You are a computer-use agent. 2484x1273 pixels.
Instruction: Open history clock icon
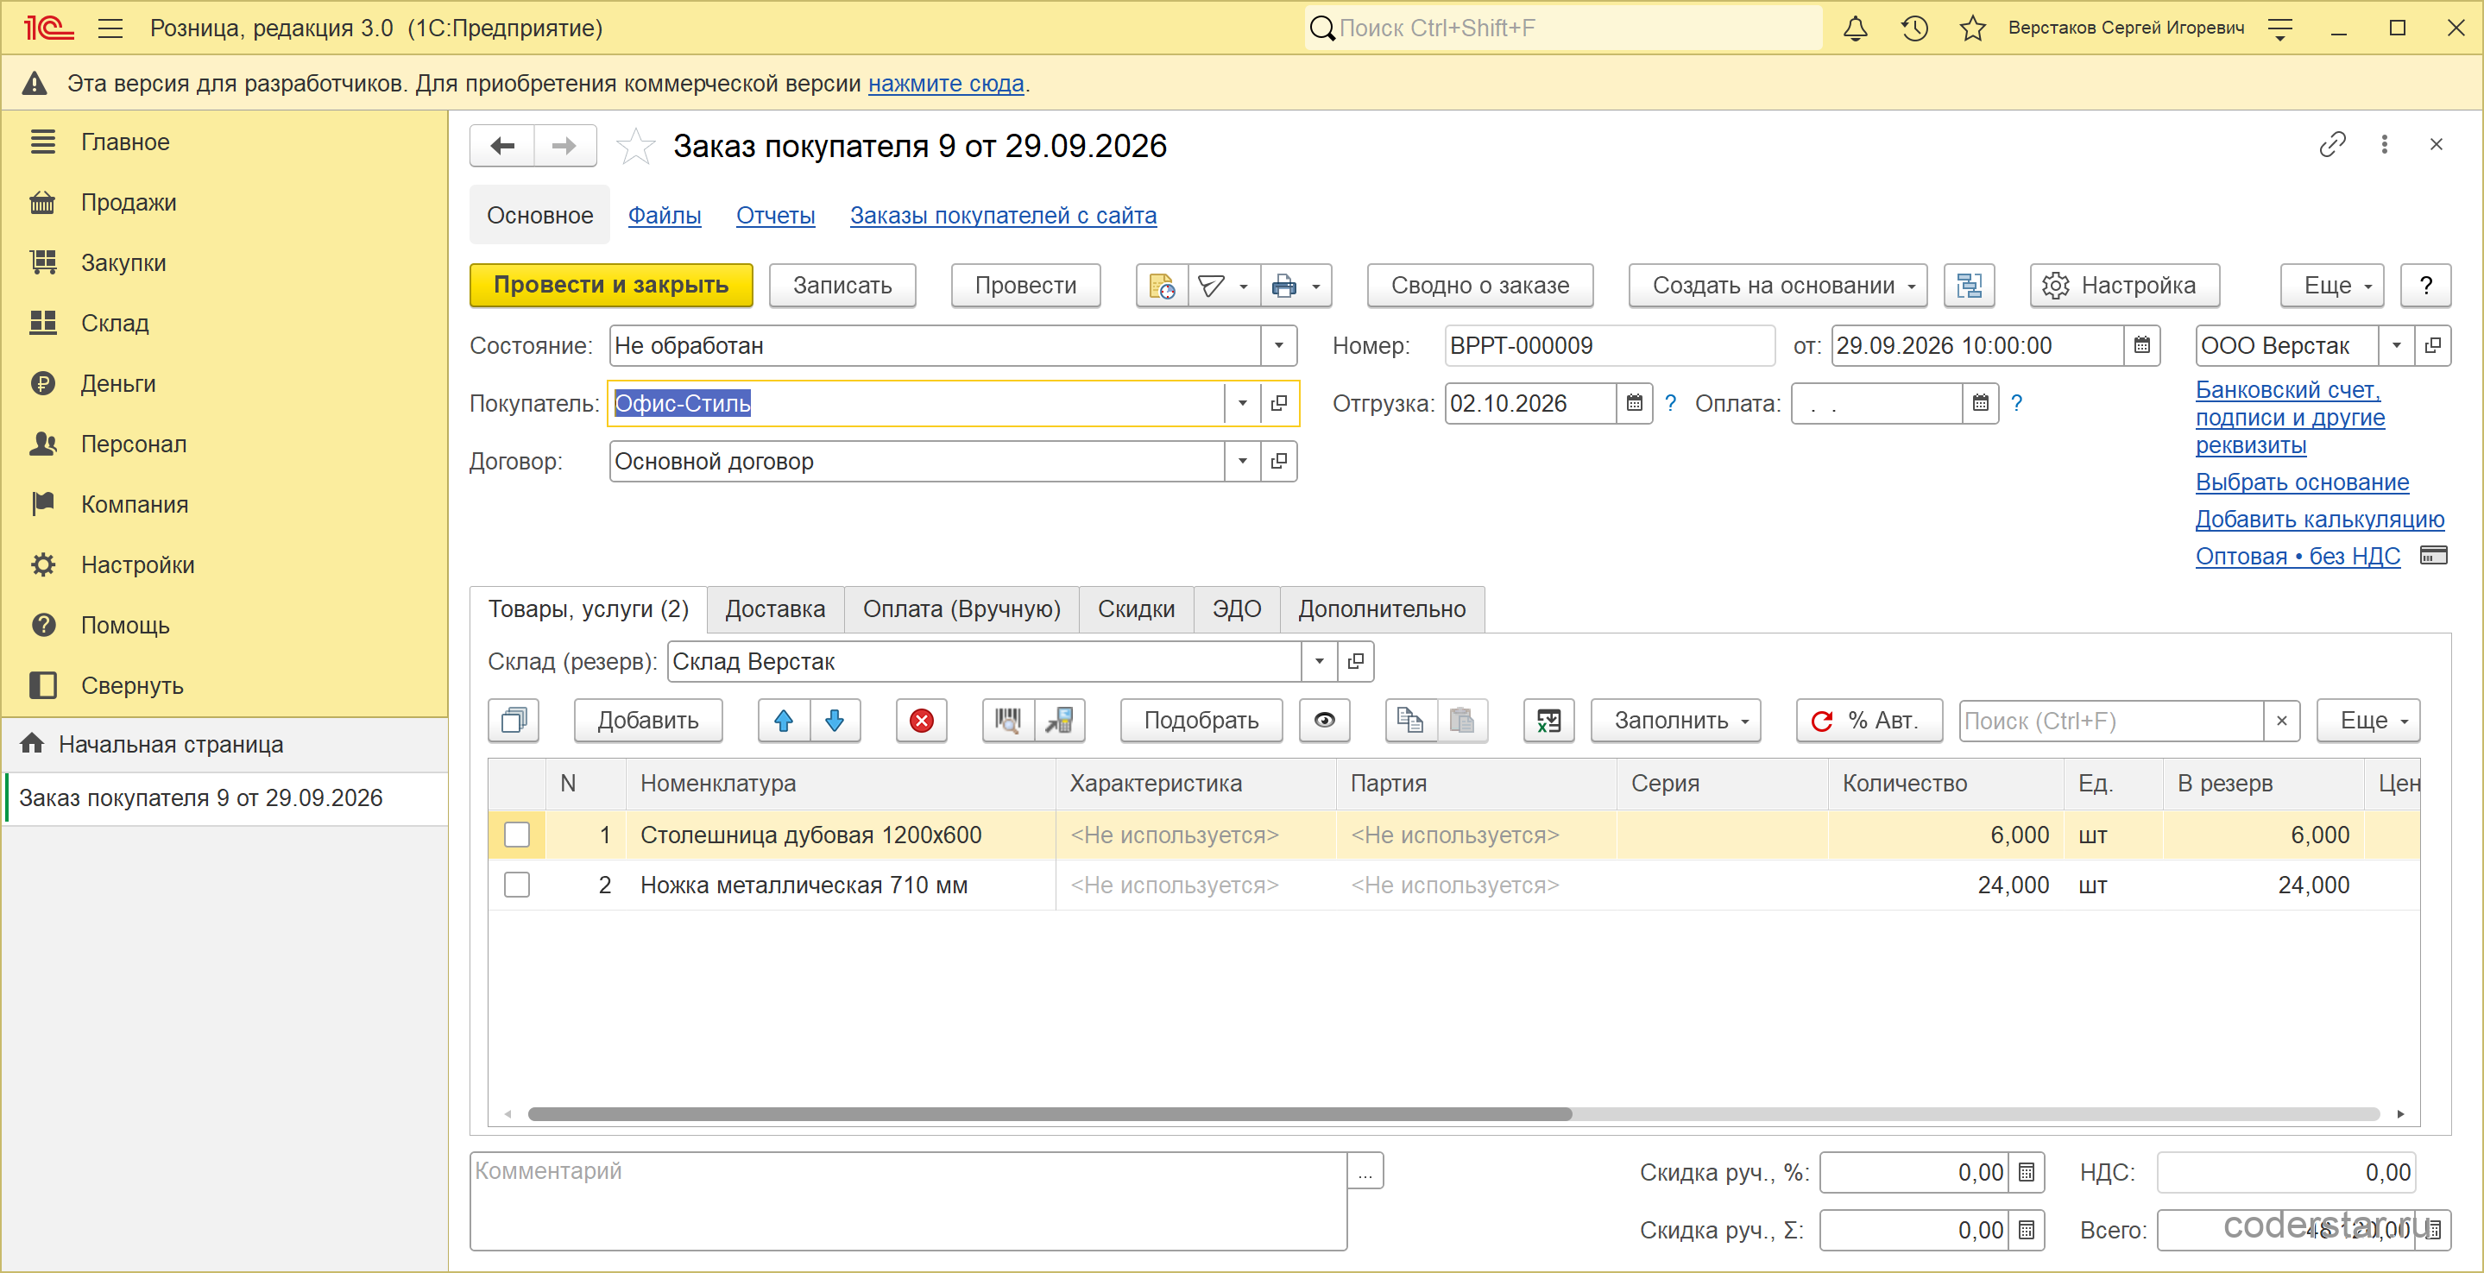point(1914,28)
